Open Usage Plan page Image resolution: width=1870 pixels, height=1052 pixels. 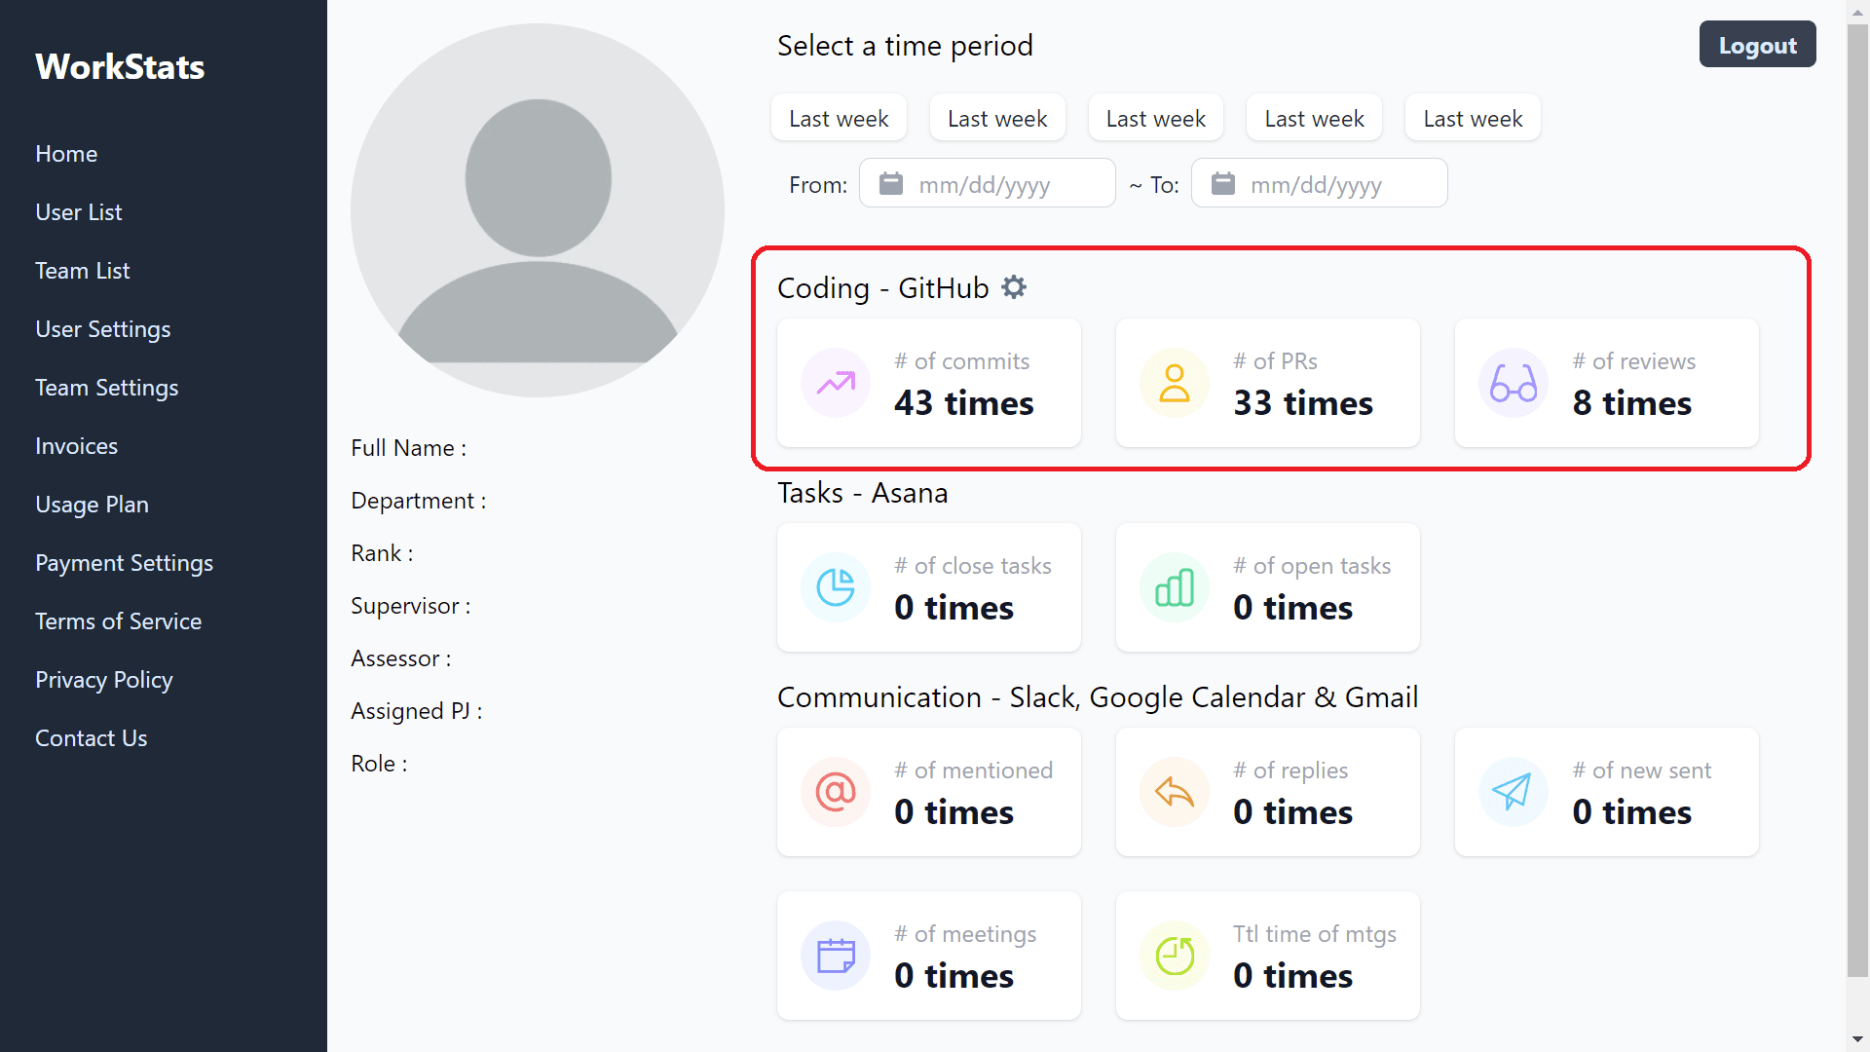coord(93,505)
